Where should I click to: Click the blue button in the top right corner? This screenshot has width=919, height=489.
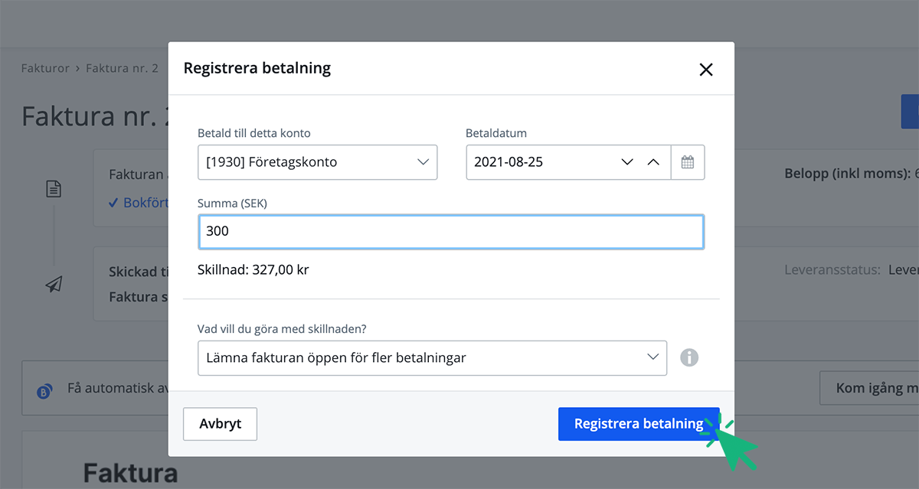click(x=911, y=111)
